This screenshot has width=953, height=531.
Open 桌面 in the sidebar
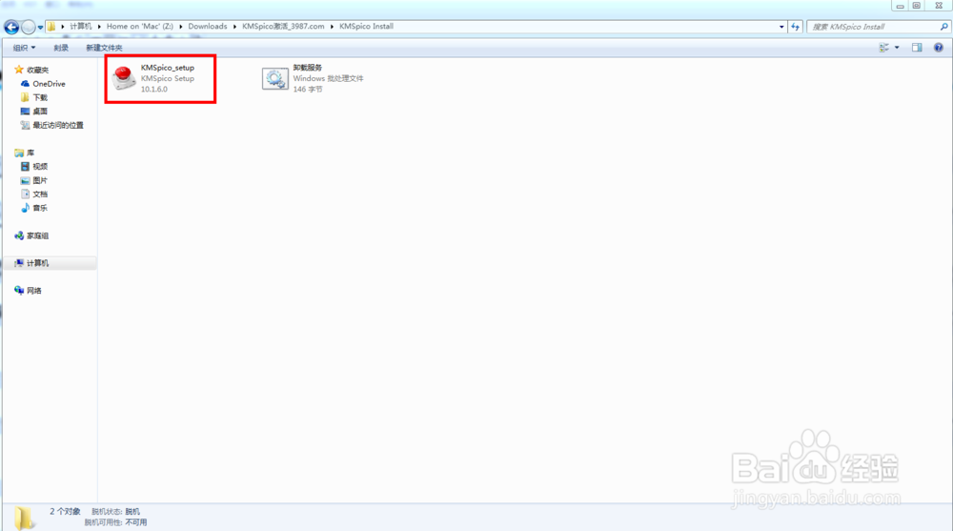click(34, 112)
